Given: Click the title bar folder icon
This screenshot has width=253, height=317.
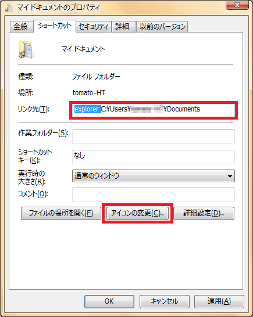Looking at the screenshot, I should (x=9, y=8).
